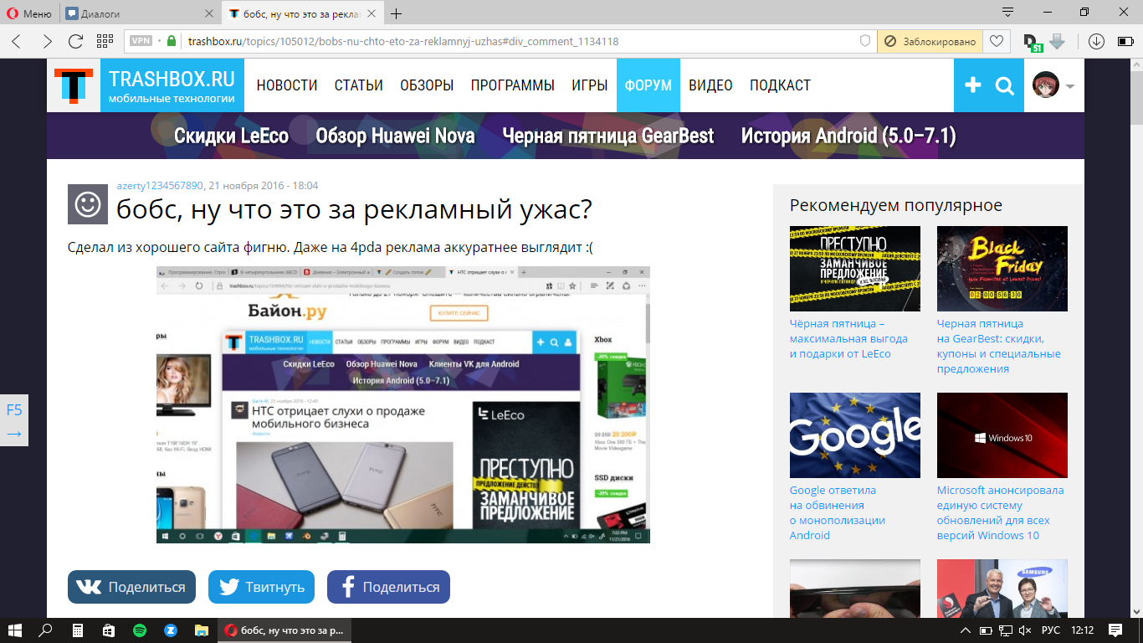This screenshot has height=643, width=1143.
Task: Close the бобс, ну что это tab
Action: coord(373,13)
